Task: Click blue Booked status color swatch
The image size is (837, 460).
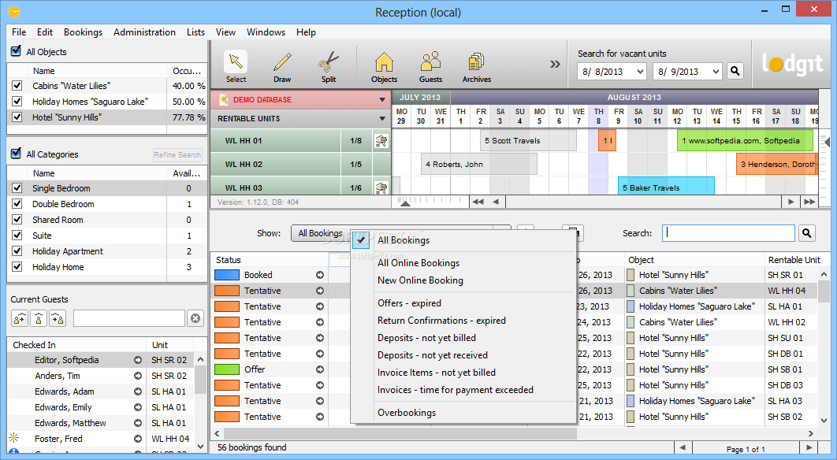Action: pos(227,275)
